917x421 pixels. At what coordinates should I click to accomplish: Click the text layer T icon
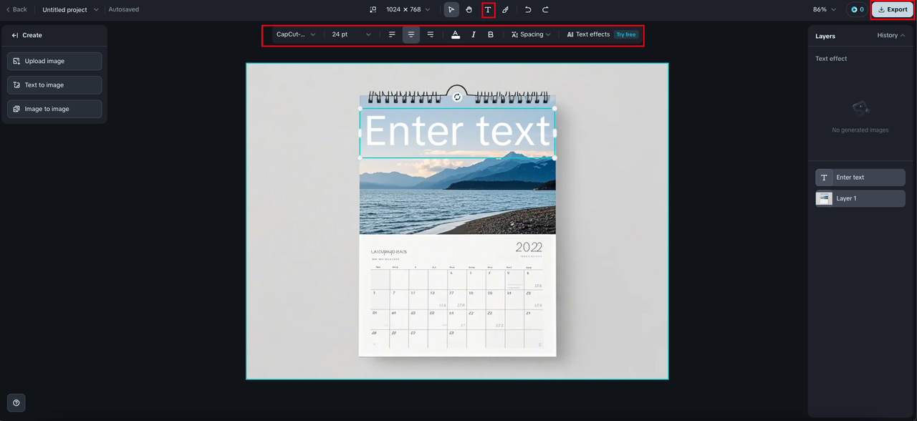824,178
